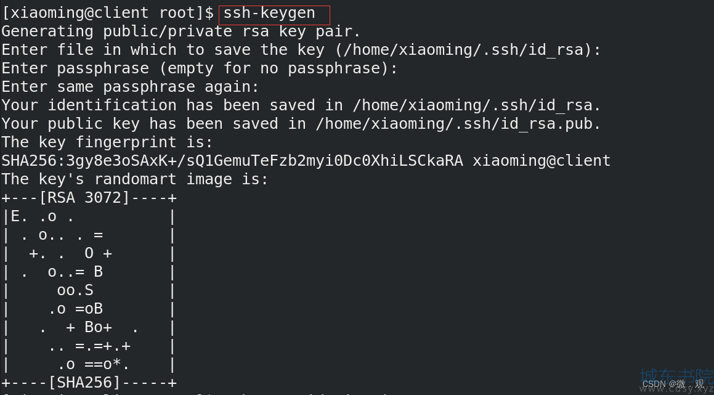Select the 'Generating public/private rsa key pair' line
The height and width of the screenshot is (395, 714).
click(181, 31)
